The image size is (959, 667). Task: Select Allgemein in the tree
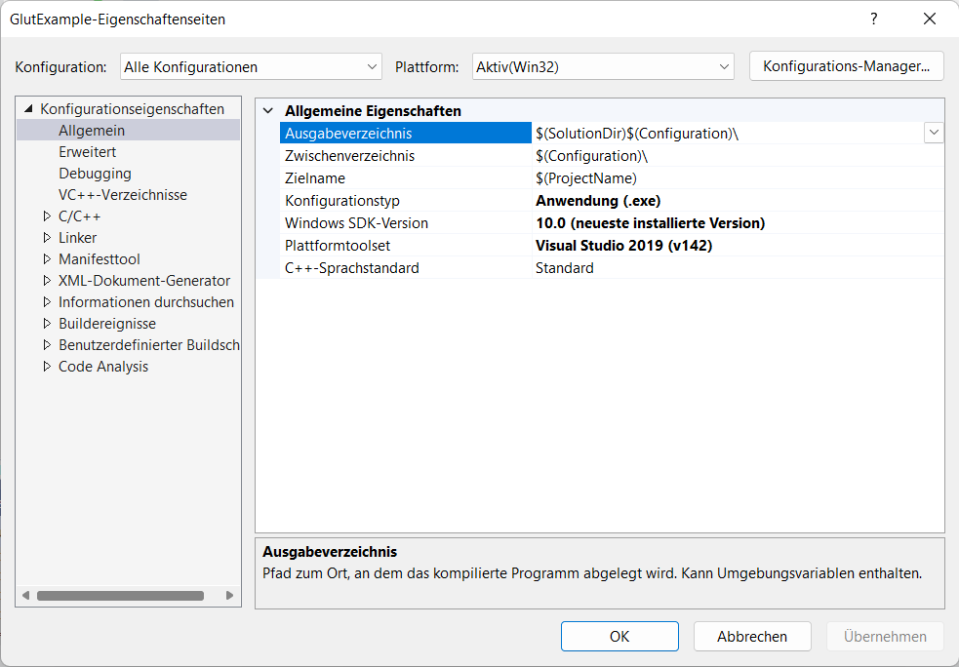(x=92, y=131)
